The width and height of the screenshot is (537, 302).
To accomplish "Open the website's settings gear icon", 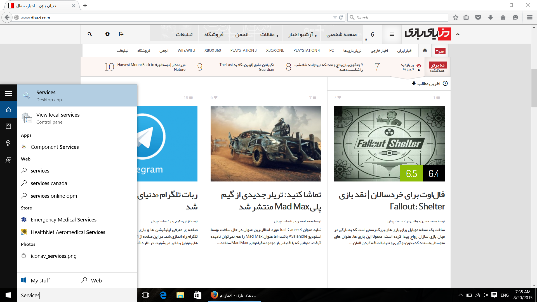I will (x=107, y=34).
